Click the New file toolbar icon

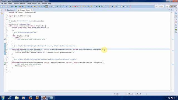2,6
